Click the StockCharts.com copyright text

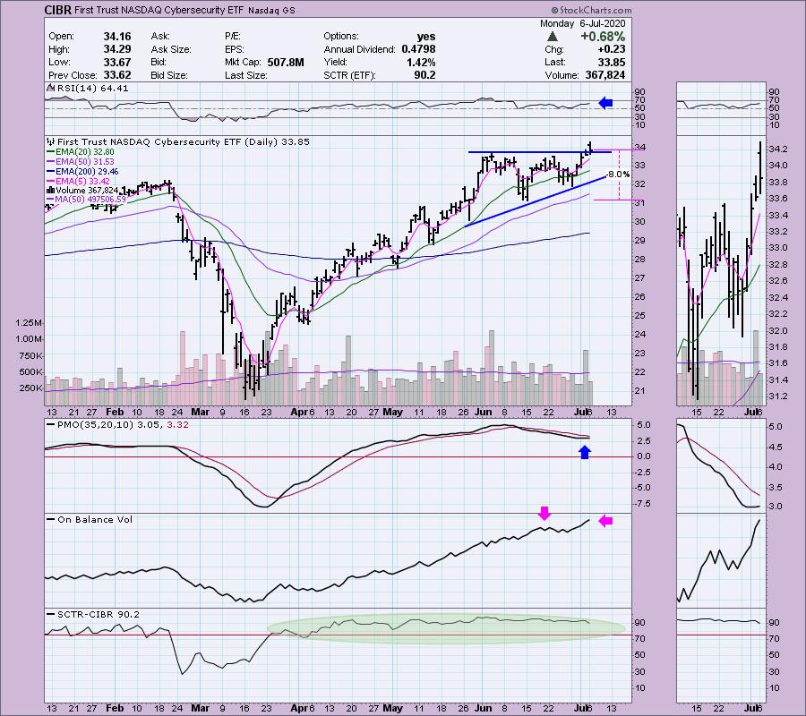pos(592,10)
